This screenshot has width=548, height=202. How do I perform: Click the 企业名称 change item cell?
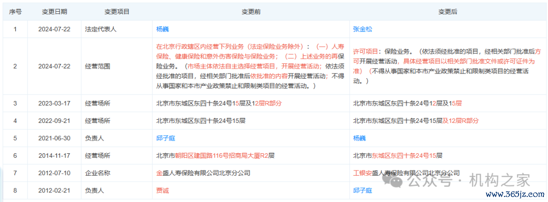pyautogui.click(x=97, y=173)
